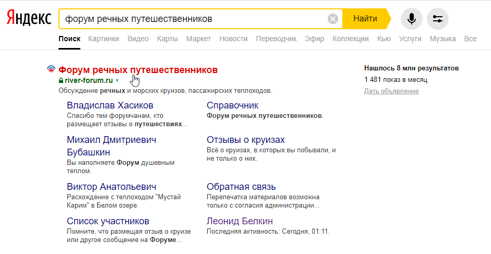This screenshot has width=491, height=254.
Task: Visit the river-forum.ru green URL
Action: pyautogui.click(x=89, y=80)
